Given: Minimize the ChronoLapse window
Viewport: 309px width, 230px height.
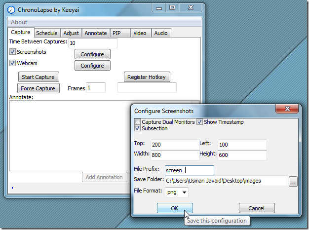Looking at the screenshot, I should 159,8.
